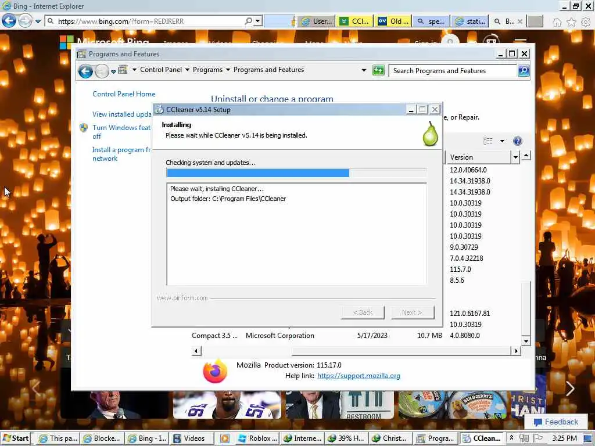Show the next Bing news carousel item
Image resolution: width=595 pixels, height=446 pixels.
pyautogui.click(x=569, y=388)
